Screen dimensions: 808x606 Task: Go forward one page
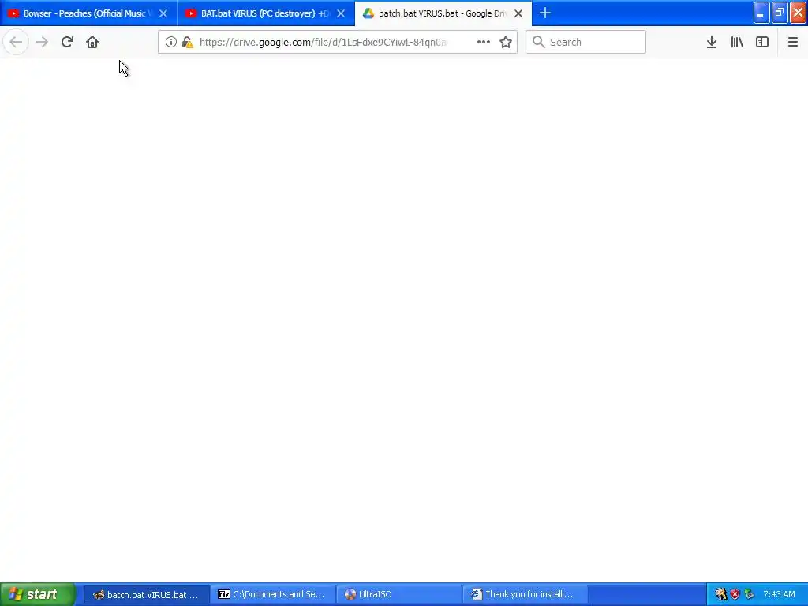pyautogui.click(x=42, y=42)
